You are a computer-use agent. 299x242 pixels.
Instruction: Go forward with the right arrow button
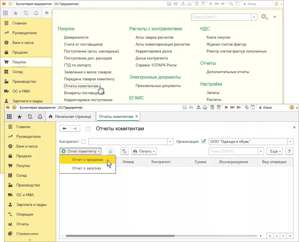point(75,129)
